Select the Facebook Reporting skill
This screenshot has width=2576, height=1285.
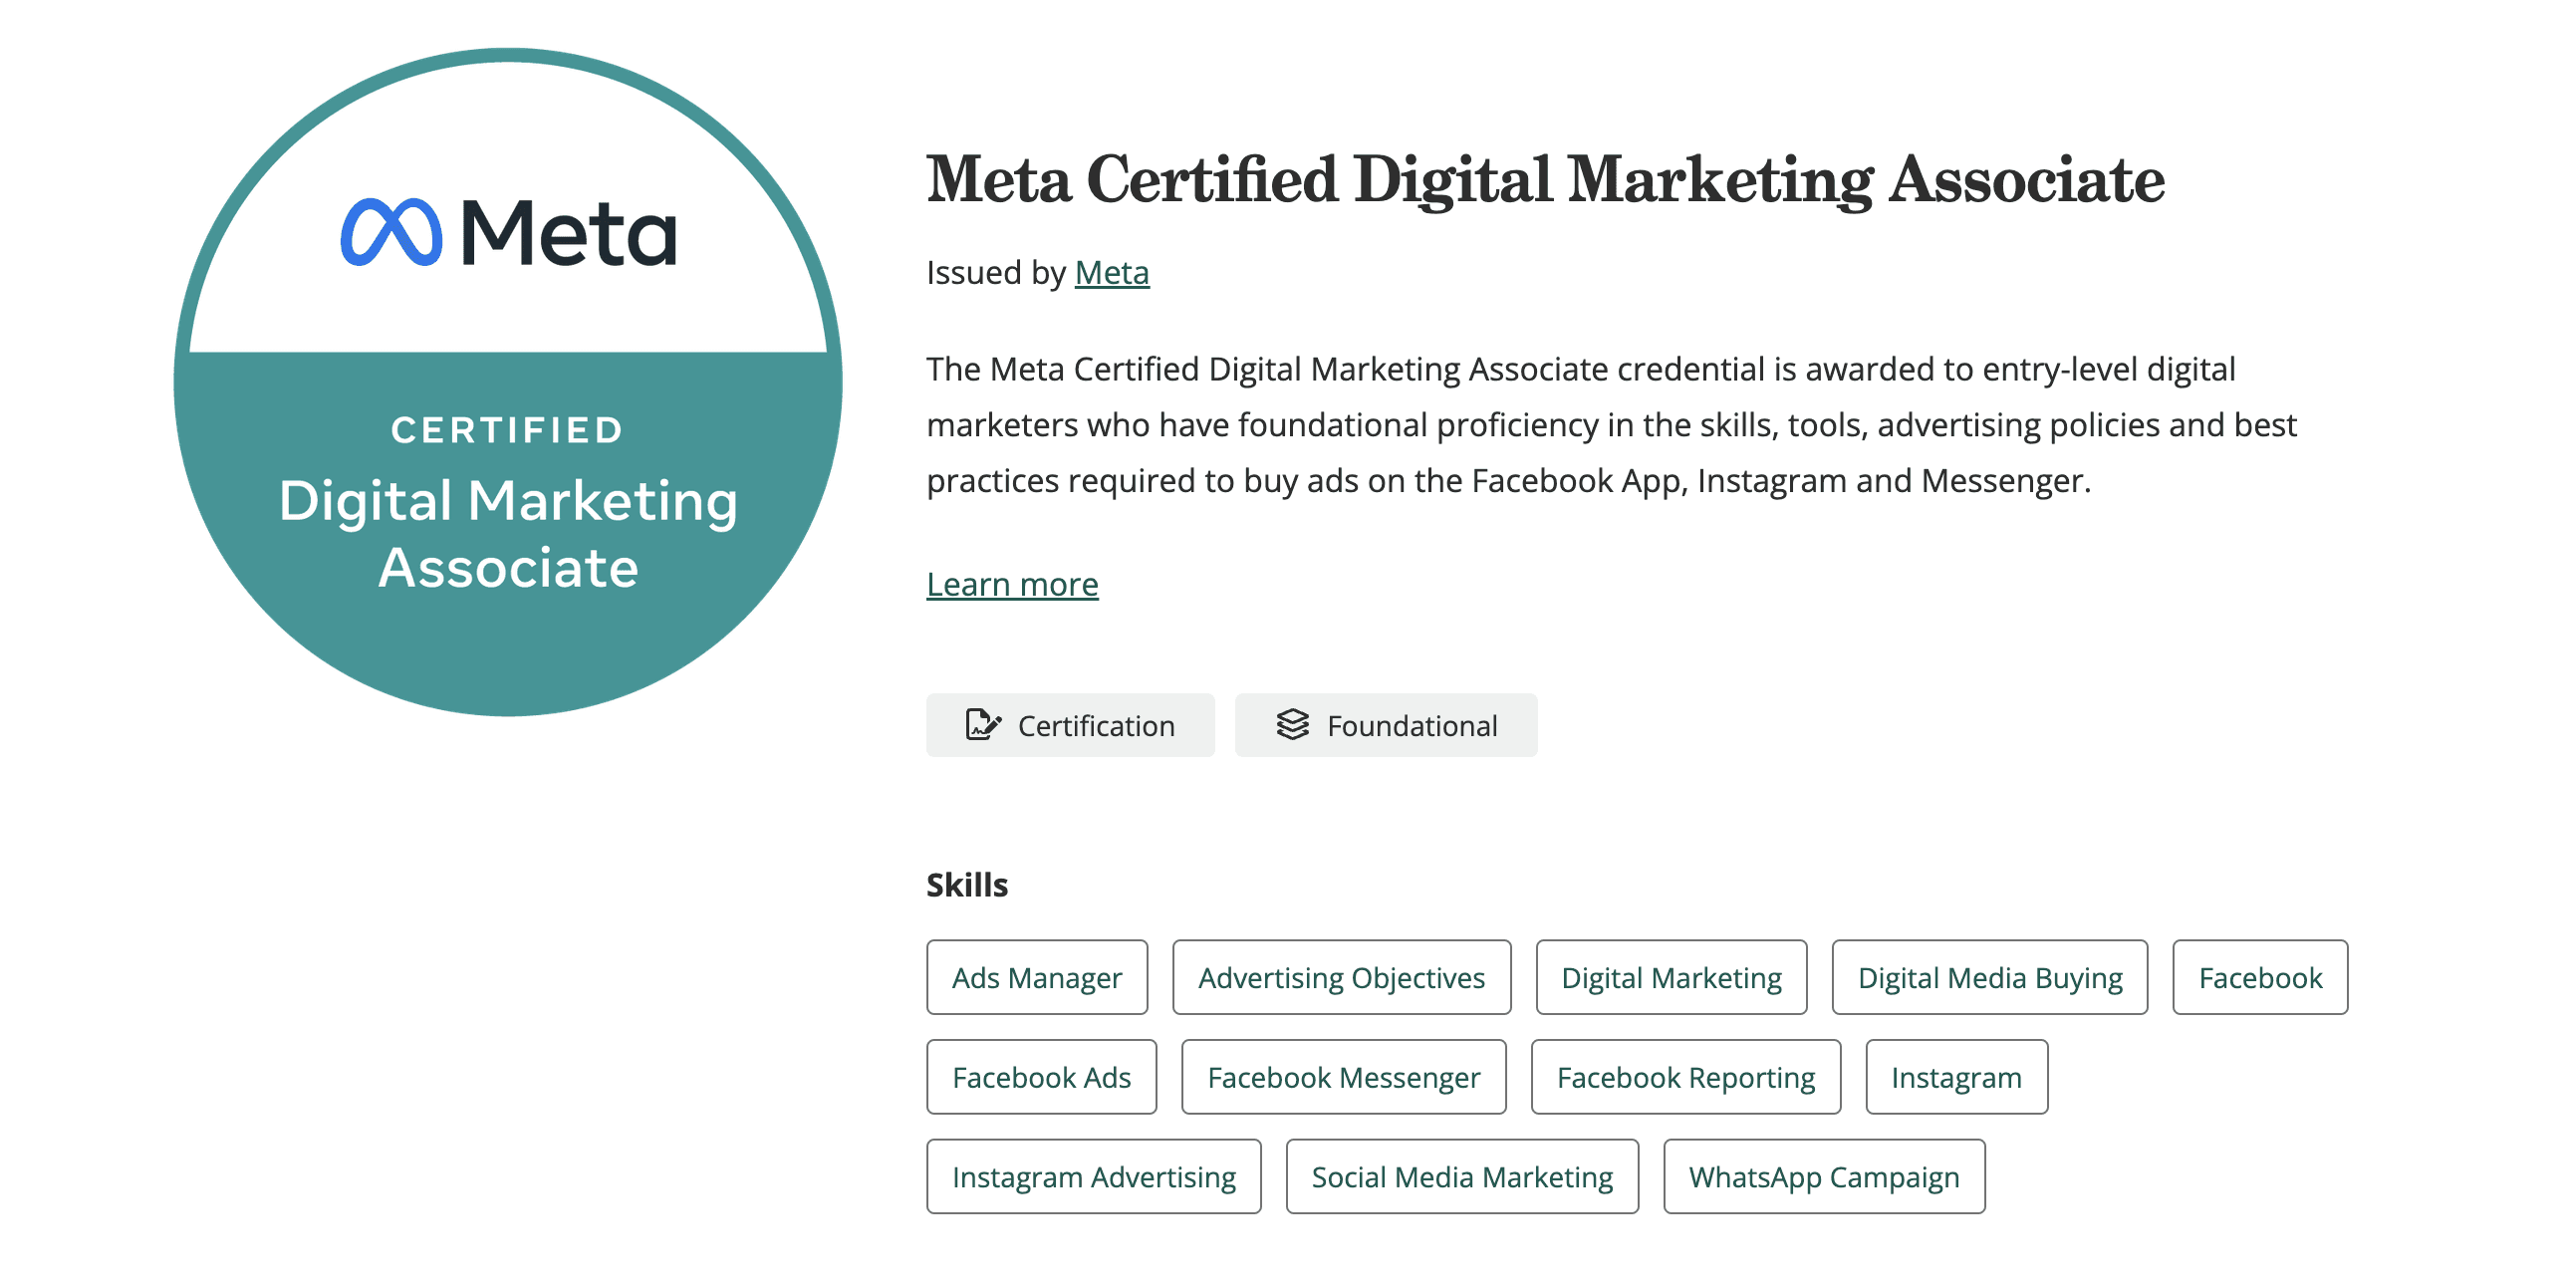click(x=1685, y=1077)
